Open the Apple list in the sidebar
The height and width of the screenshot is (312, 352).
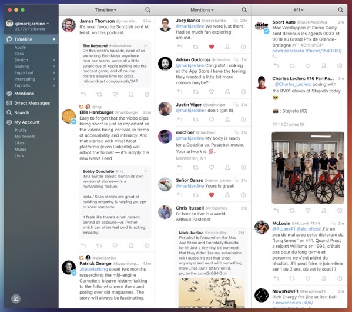coord(20,47)
